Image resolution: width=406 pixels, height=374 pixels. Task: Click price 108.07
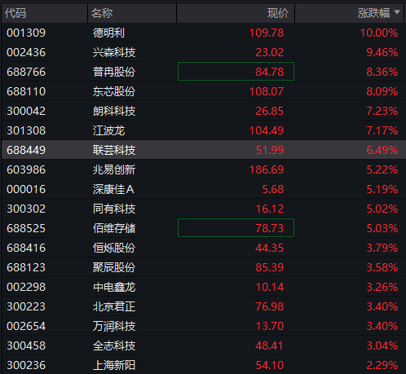pyautogui.click(x=267, y=91)
